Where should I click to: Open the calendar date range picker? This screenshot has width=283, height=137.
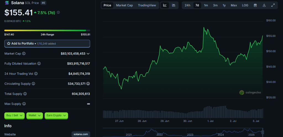(x=255, y=5)
